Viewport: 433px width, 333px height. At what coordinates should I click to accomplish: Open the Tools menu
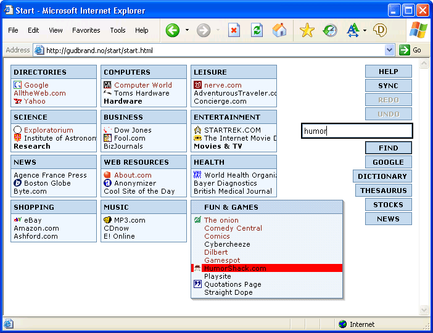coord(118,30)
